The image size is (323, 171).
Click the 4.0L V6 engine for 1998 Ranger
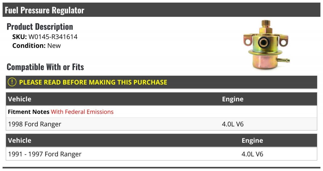[233, 124]
